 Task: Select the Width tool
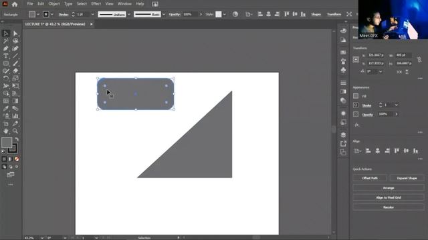coord(6,86)
